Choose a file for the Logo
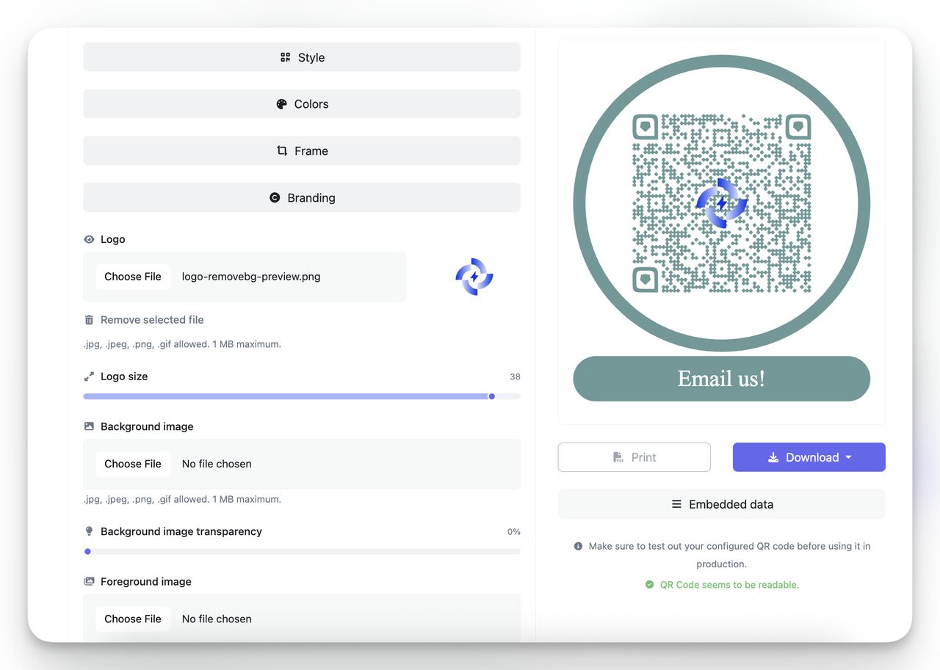This screenshot has width=940, height=670. (x=133, y=277)
